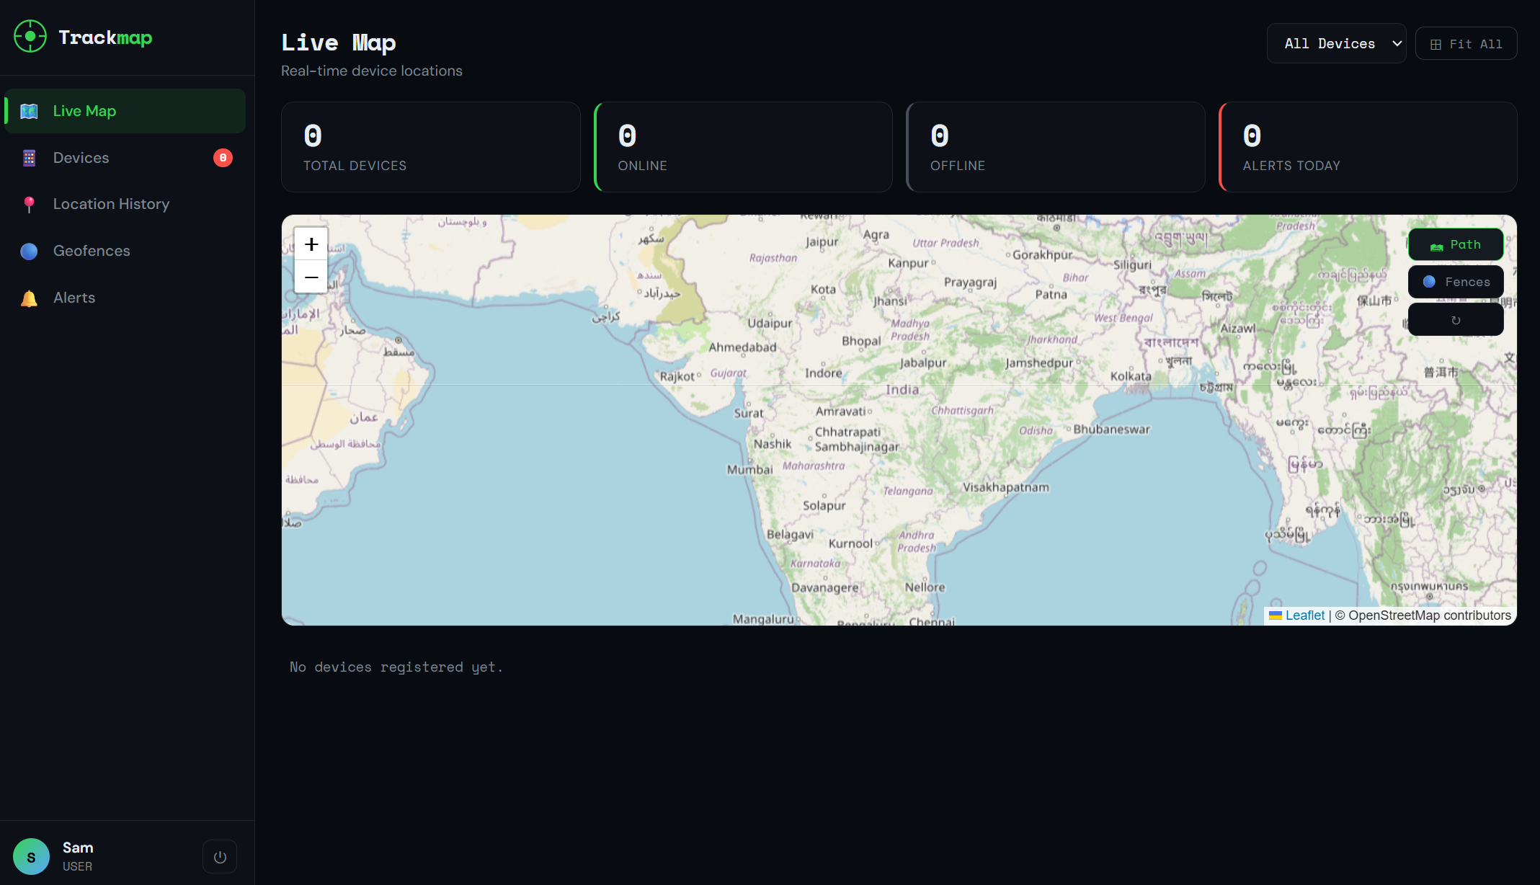Toggle the Fences overlay on the map
Screen dimensions: 1540x885
1456,282
